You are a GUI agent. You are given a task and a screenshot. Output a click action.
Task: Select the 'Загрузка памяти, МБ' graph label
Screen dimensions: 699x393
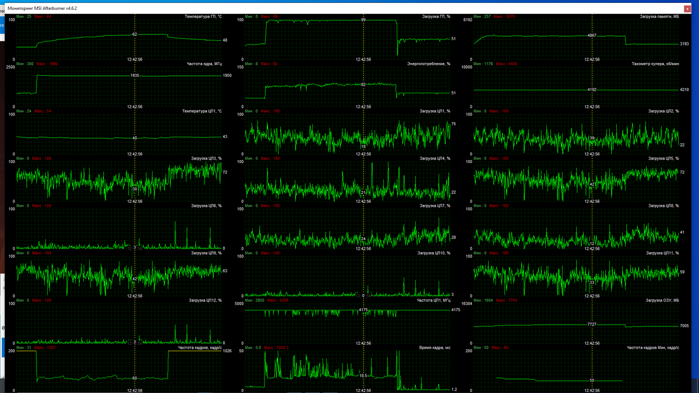(659, 16)
